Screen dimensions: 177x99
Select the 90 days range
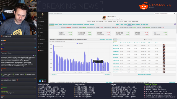pos(134,24)
